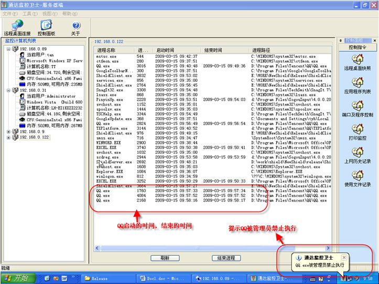Click the user icon beside 当前用户:Administrator
Image resolution: width=379 pixels, height=284 pixels.
click(22, 96)
